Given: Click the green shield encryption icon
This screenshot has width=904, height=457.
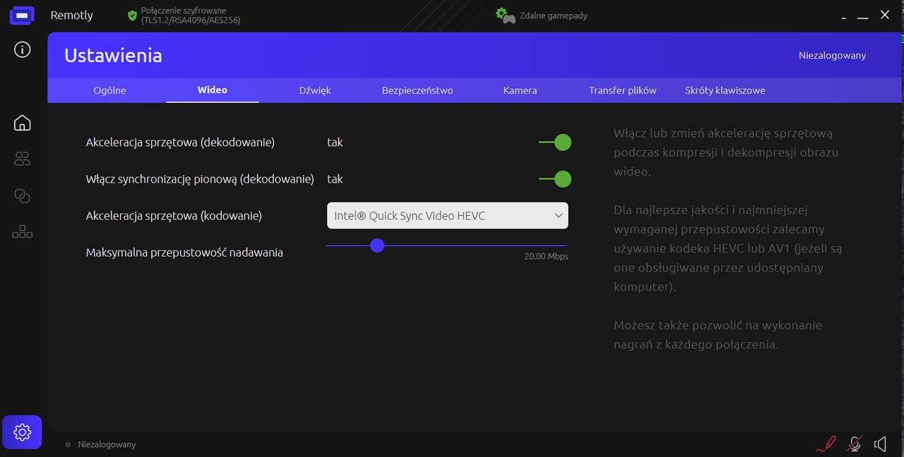Looking at the screenshot, I should (x=132, y=16).
